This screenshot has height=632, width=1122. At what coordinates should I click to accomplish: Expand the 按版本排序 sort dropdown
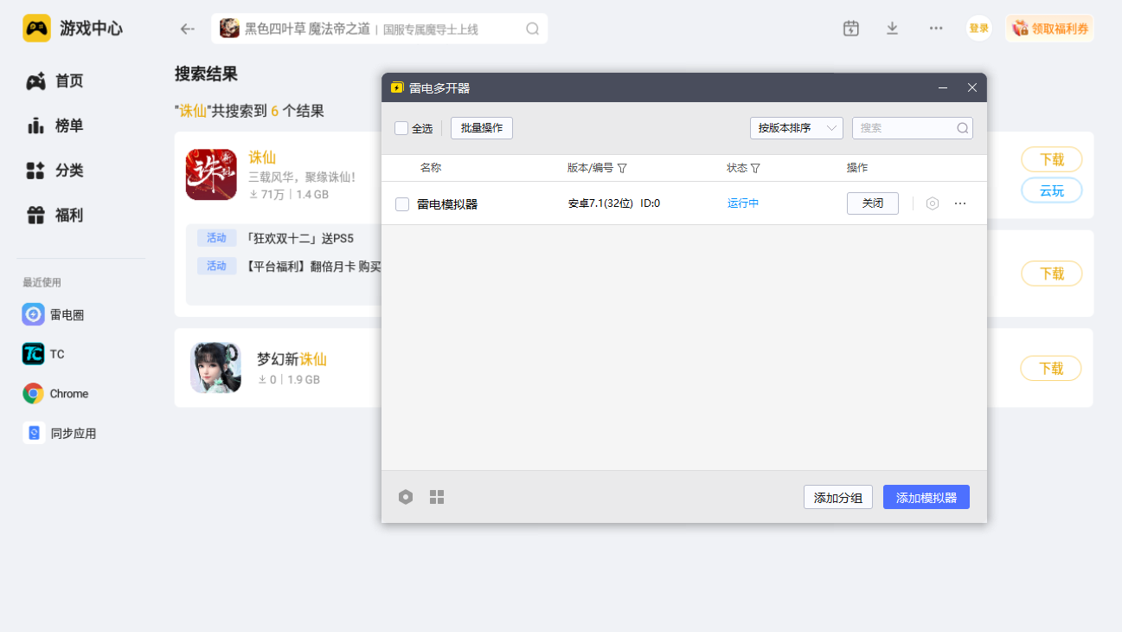[796, 128]
